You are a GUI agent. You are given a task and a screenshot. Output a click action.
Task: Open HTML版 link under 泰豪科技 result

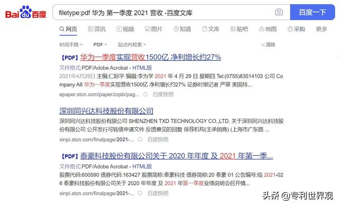[x=142, y=166]
